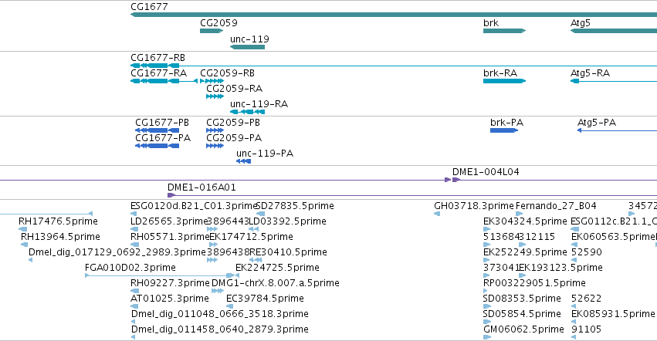Select the EK252249.5prime label
The image size is (657, 341).
tap(525, 252)
